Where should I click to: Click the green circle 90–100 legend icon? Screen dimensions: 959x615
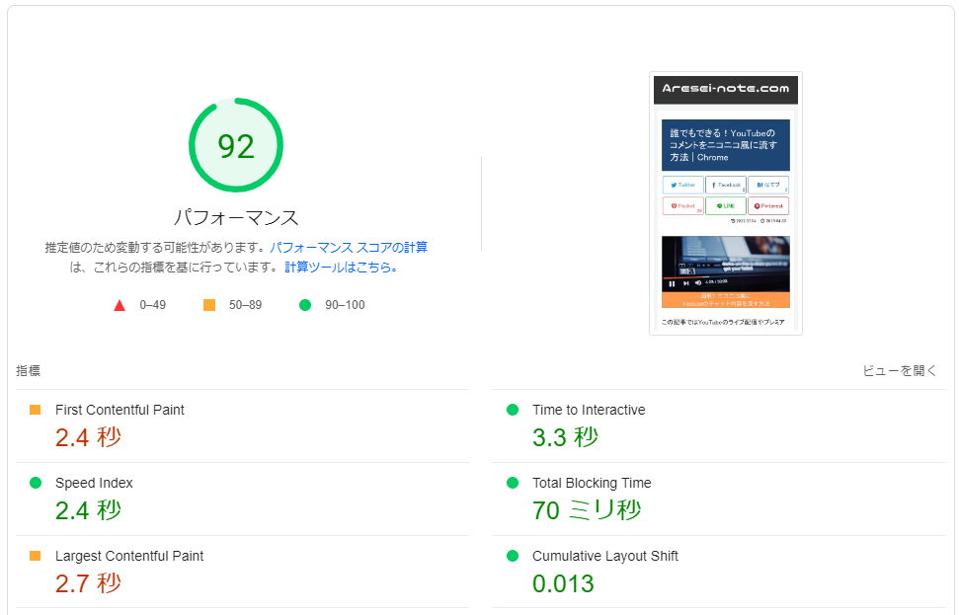[x=305, y=305]
